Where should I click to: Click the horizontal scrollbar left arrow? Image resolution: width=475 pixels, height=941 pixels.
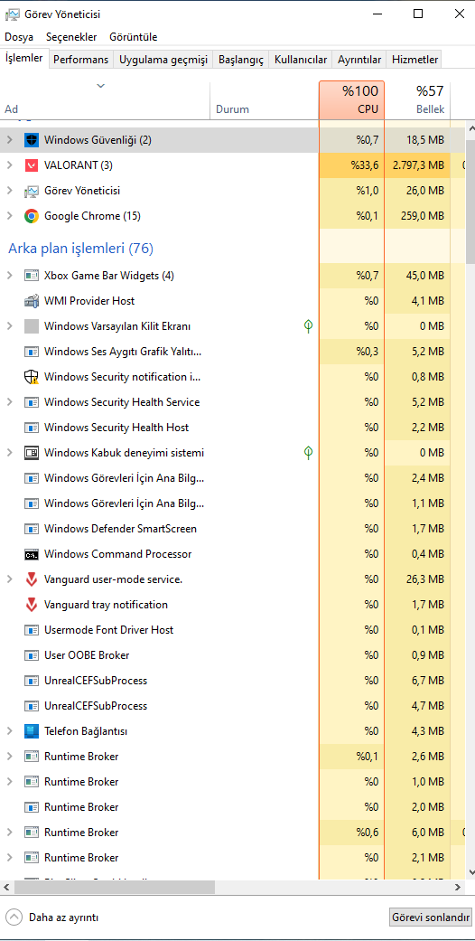pyautogui.click(x=6, y=887)
